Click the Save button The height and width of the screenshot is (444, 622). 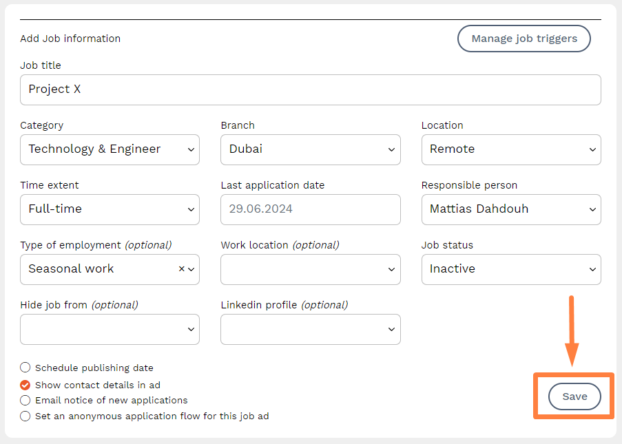tap(574, 397)
